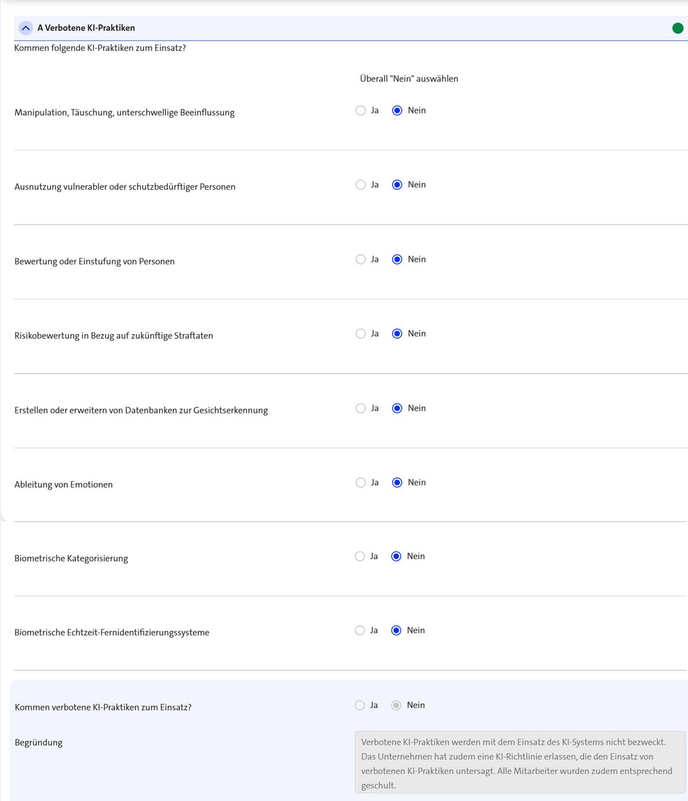
Task: Select Ja for Datenbanken zur Gesichtserkennung
Action: [x=361, y=408]
